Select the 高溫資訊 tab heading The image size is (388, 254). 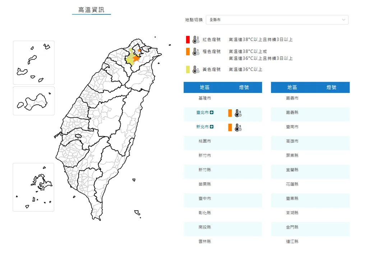tap(91, 10)
